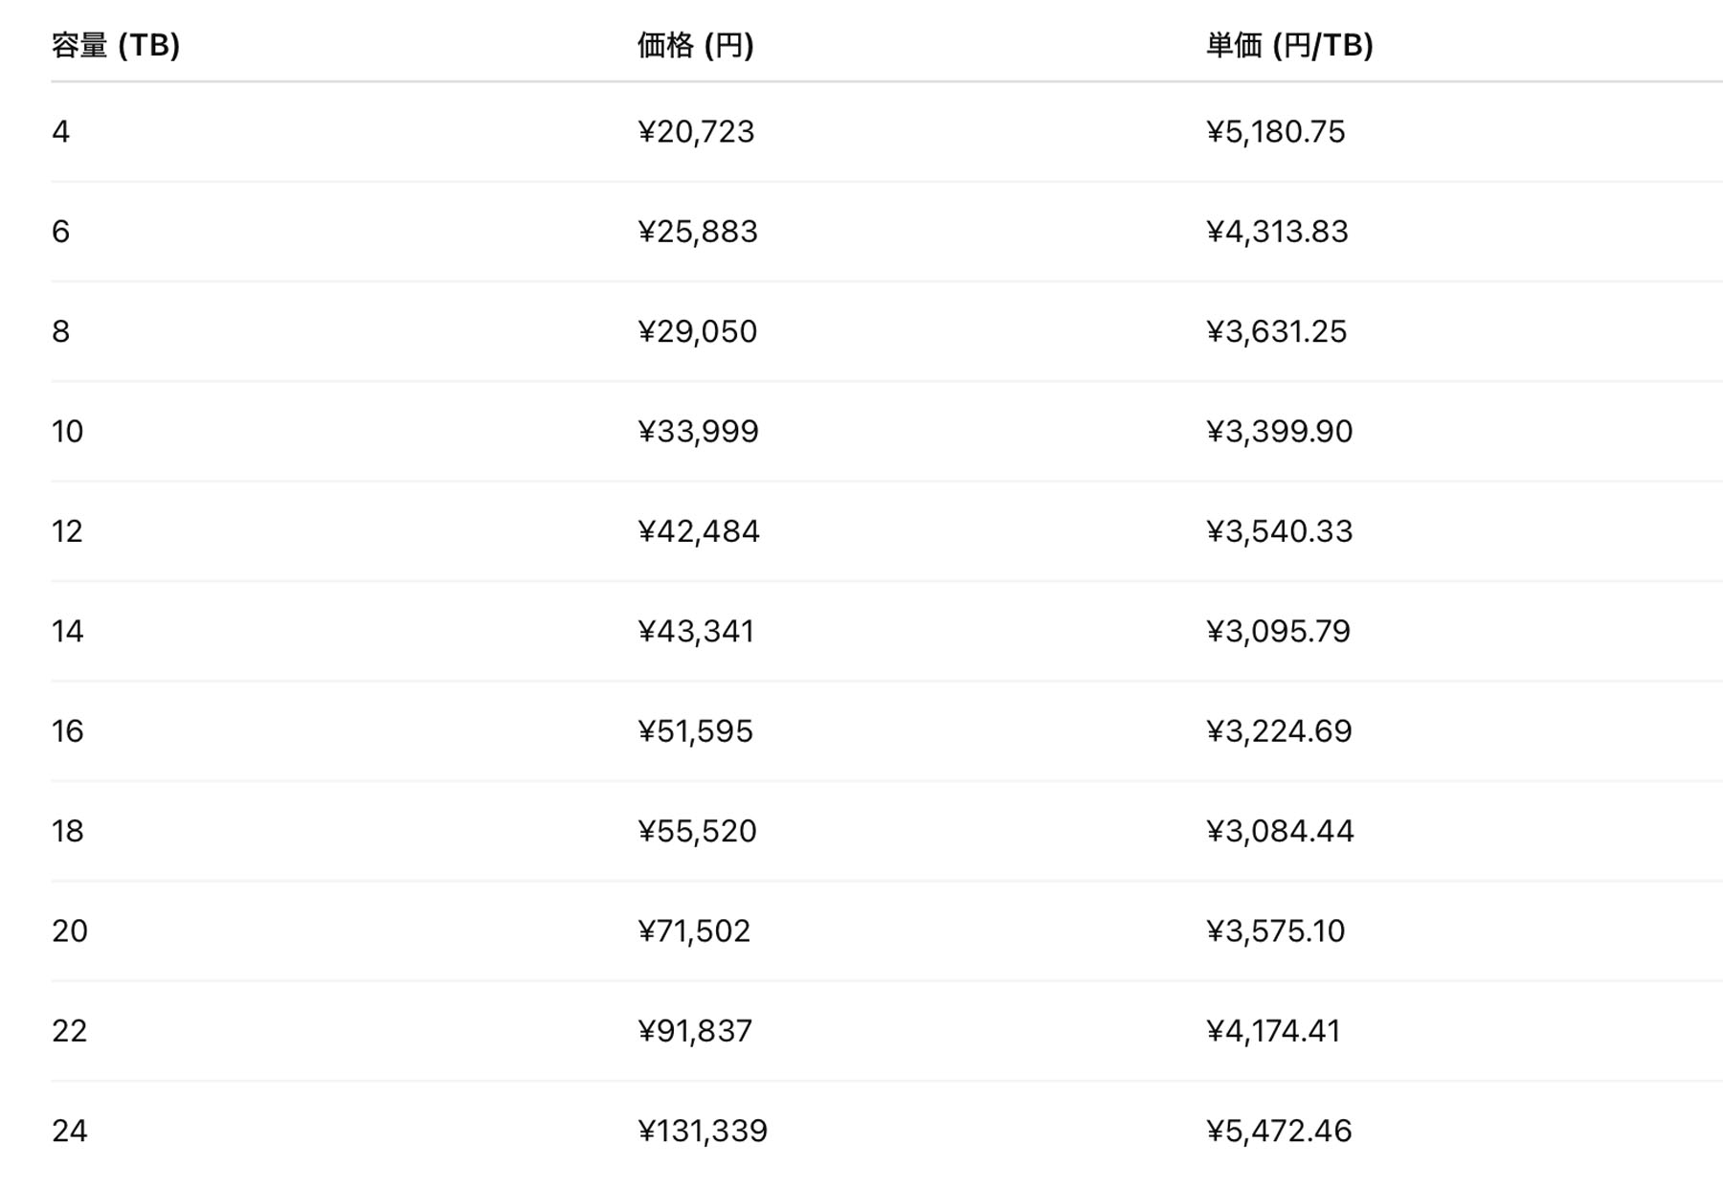Click the ¥55,520 price cell

[x=698, y=831]
